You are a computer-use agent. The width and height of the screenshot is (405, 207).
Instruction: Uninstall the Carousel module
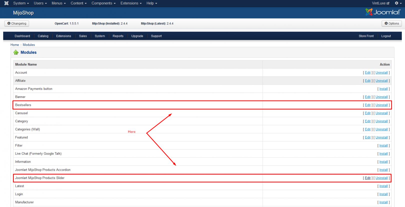click(x=381, y=113)
